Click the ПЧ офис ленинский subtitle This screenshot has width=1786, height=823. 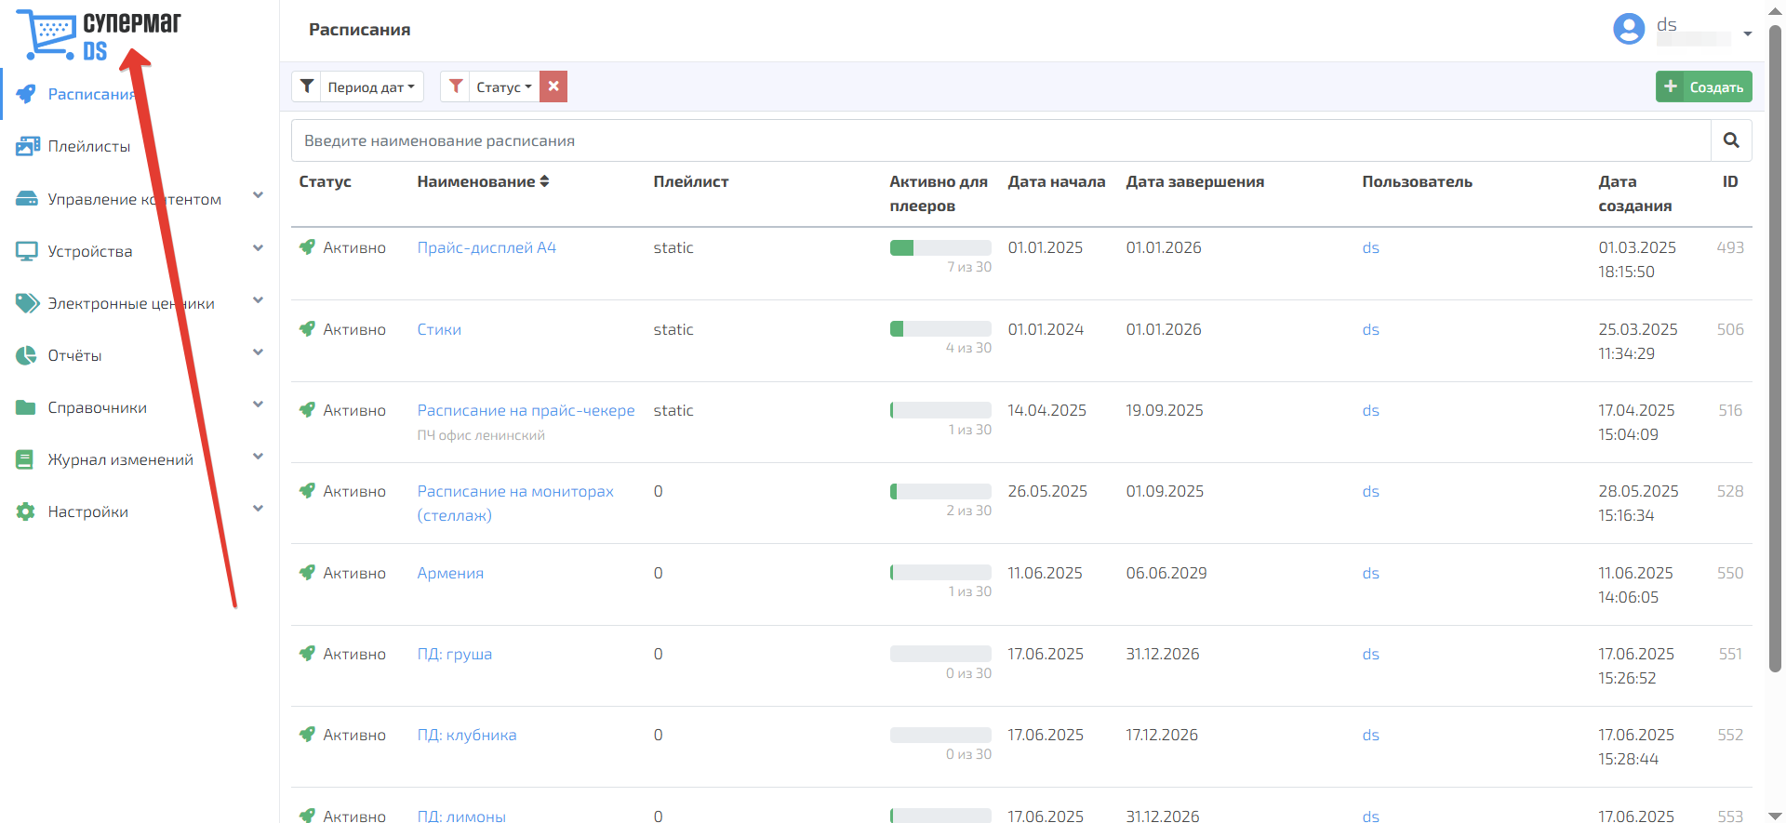click(481, 435)
